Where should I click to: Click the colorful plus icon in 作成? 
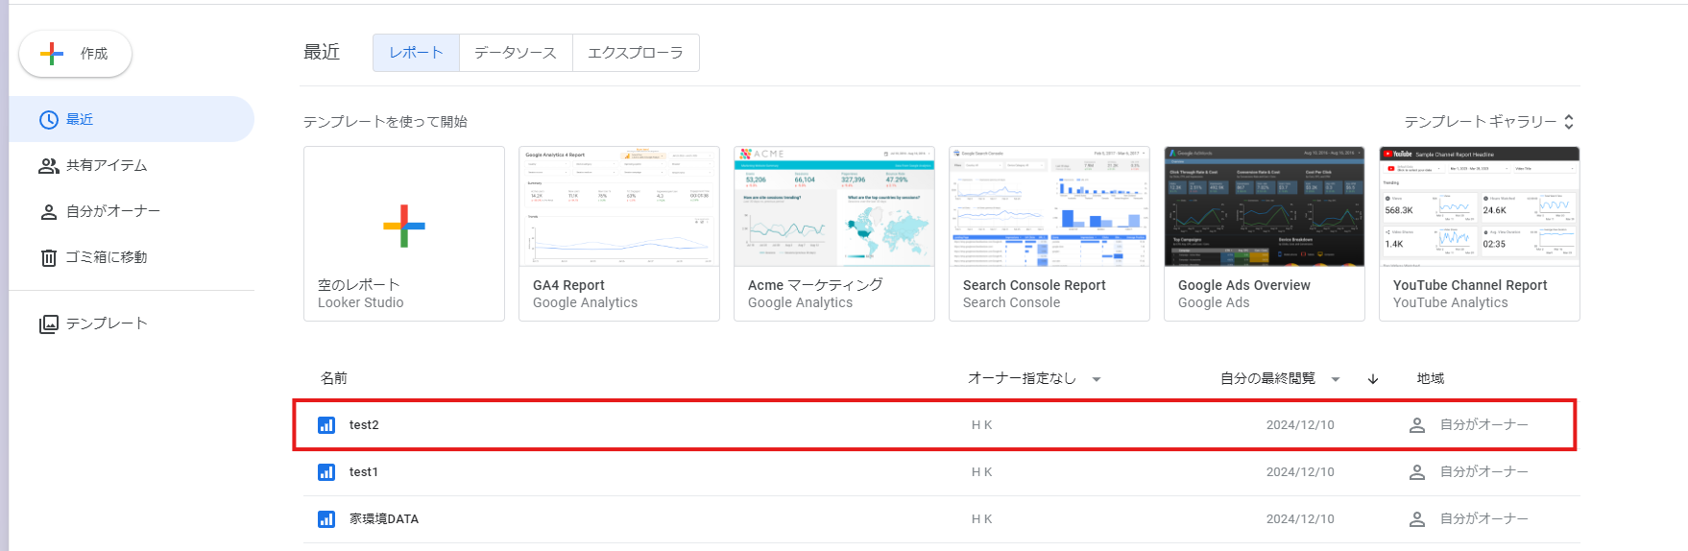(52, 54)
